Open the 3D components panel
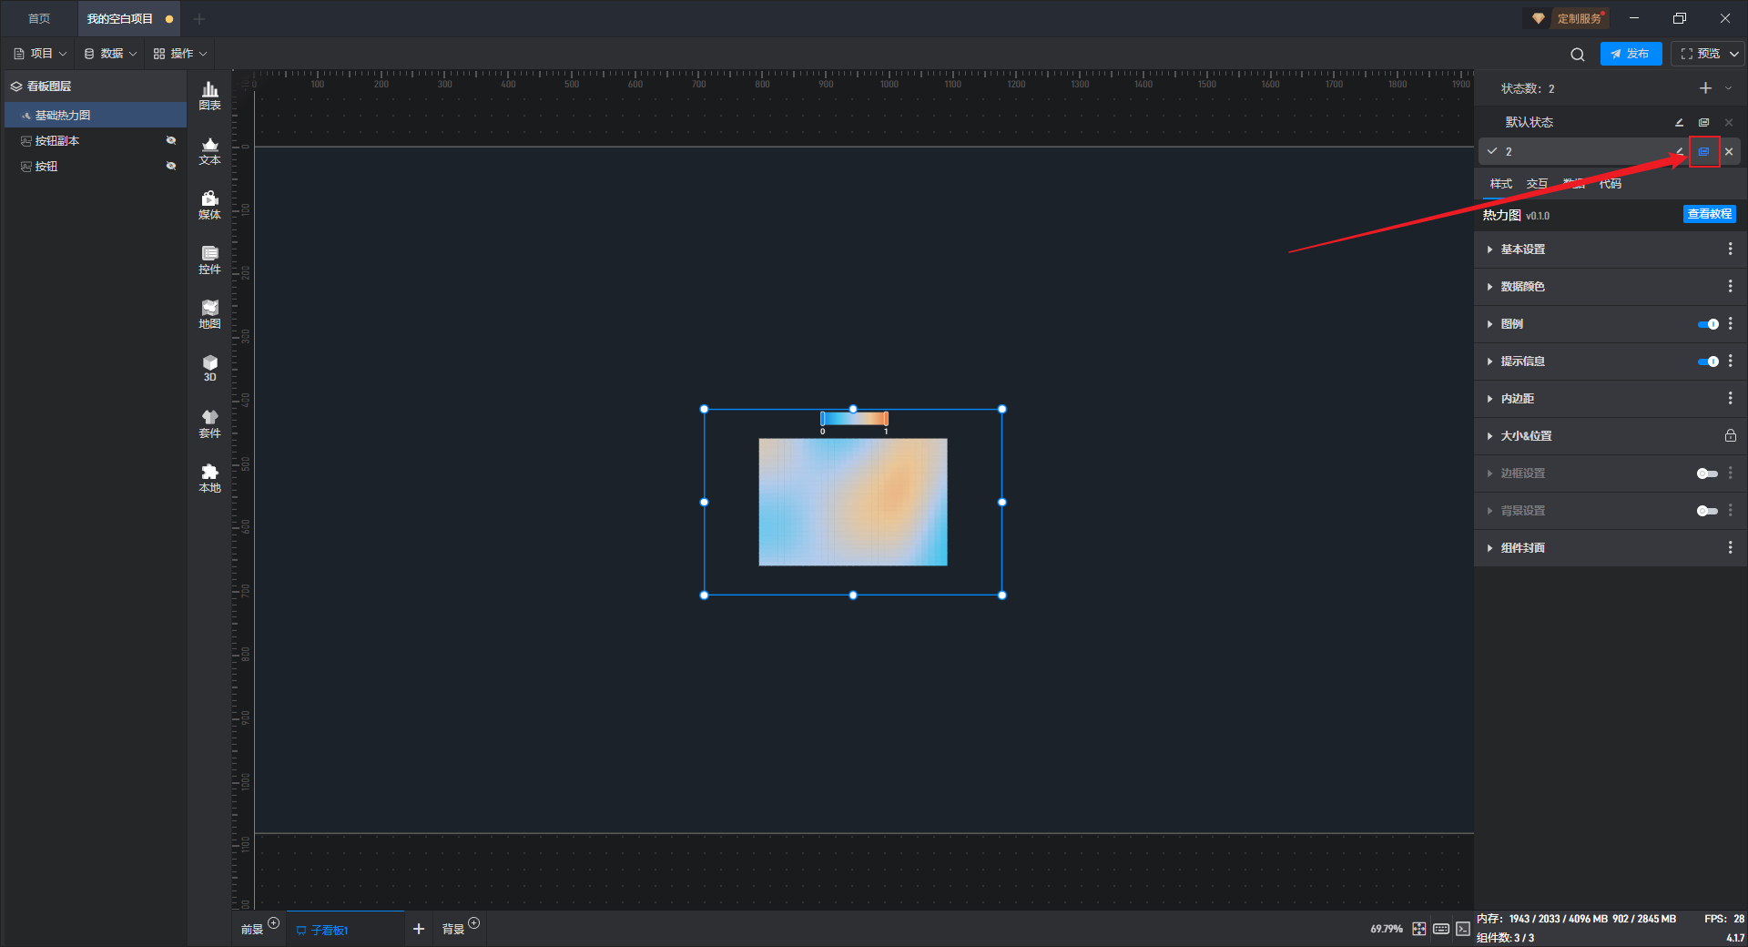This screenshot has height=947, width=1748. point(209,368)
